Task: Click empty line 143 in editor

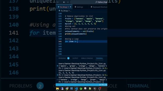Action: (86, 47)
